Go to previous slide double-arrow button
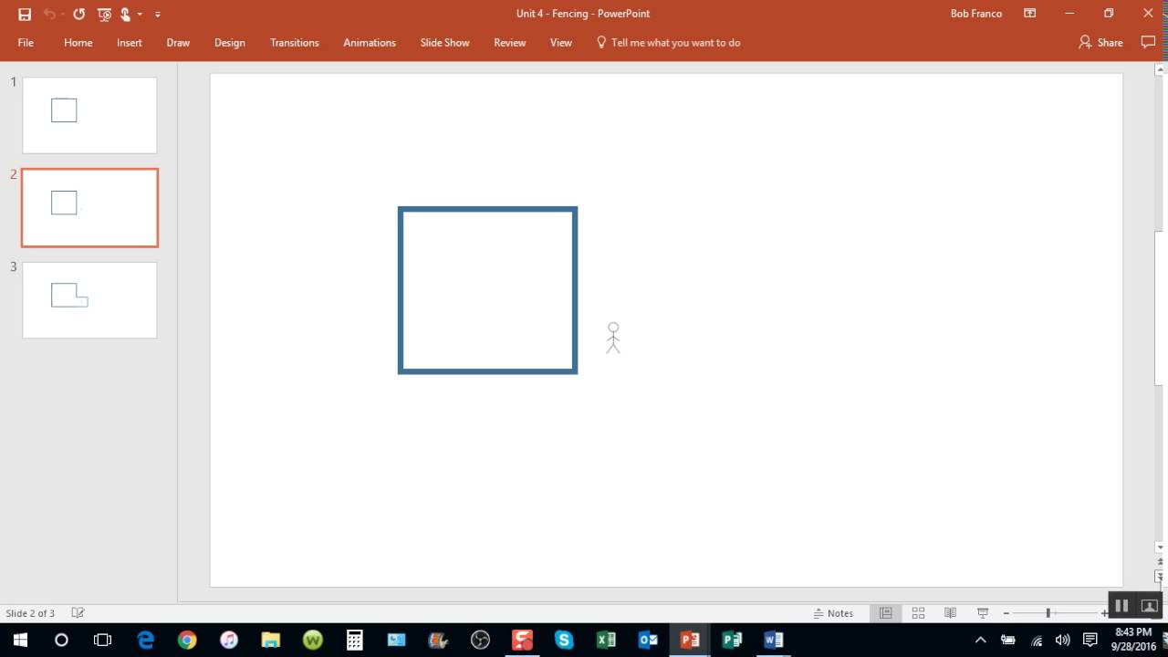Screen dimensions: 1168x657 coord(1161,562)
